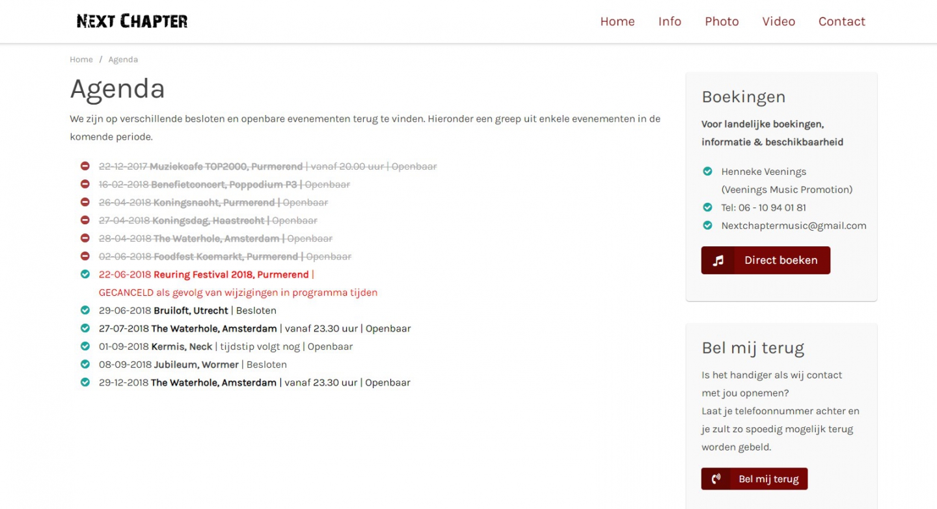Open the Contact page
This screenshot has width=937, height=509.
[x=841, y=21]
